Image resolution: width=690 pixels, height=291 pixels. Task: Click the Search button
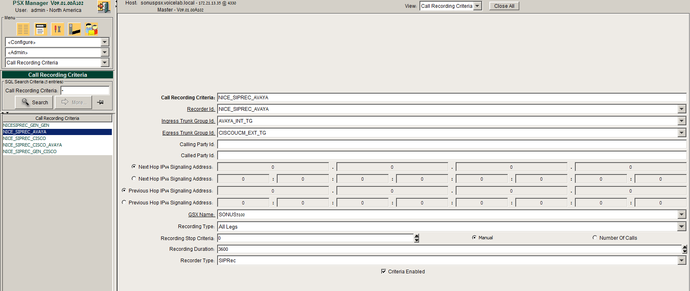coord(34,102)
